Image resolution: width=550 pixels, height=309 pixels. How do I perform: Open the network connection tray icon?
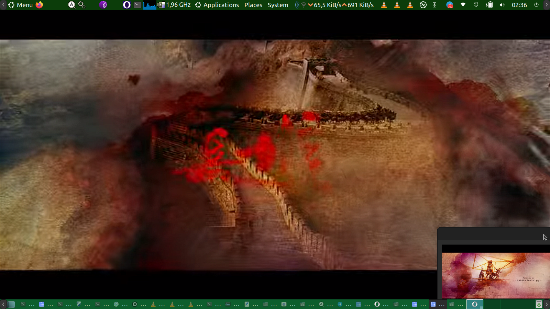click(x=463, y=5)
